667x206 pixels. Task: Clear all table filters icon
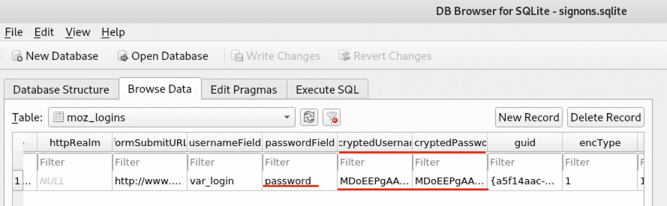pos(331,118)
